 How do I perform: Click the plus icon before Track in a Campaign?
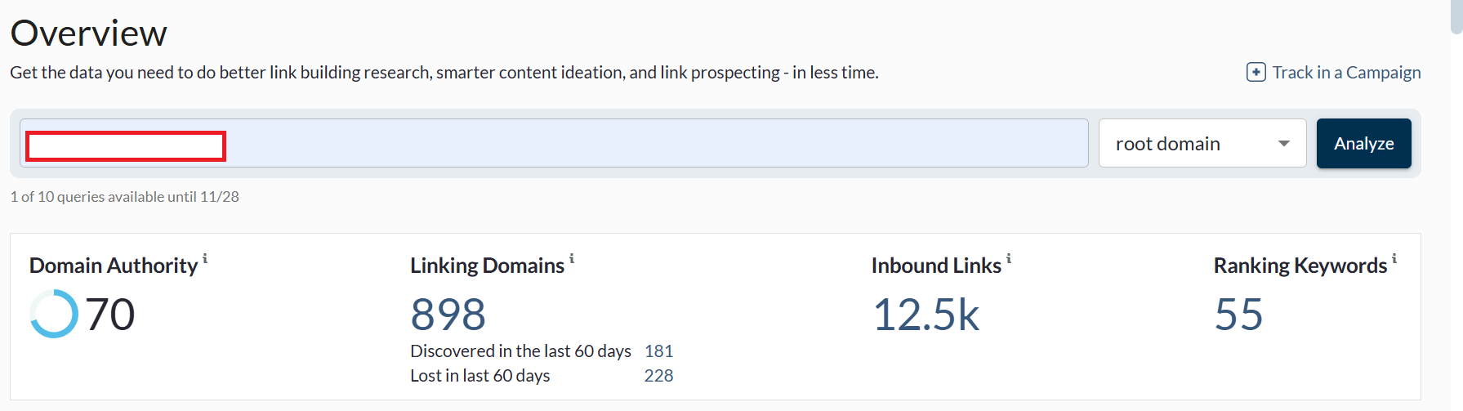[1256, 72]
